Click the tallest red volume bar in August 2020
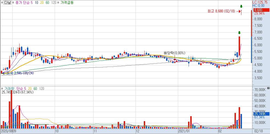Image resolution: width=270 pixels, height=134 pixels. tap(11, 109)
